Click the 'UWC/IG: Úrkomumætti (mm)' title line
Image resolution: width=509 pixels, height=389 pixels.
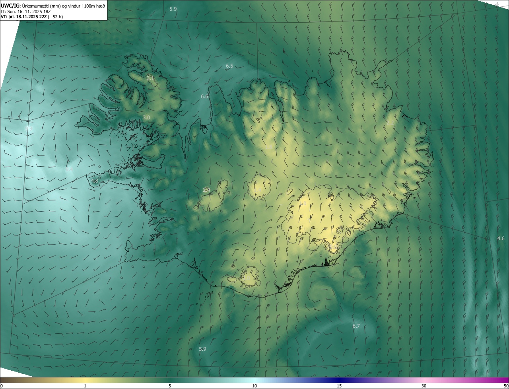tap(53, 5)
